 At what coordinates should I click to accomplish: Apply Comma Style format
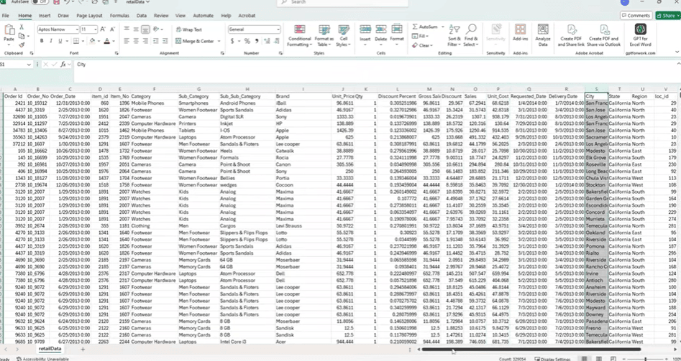tap(257, 41)
